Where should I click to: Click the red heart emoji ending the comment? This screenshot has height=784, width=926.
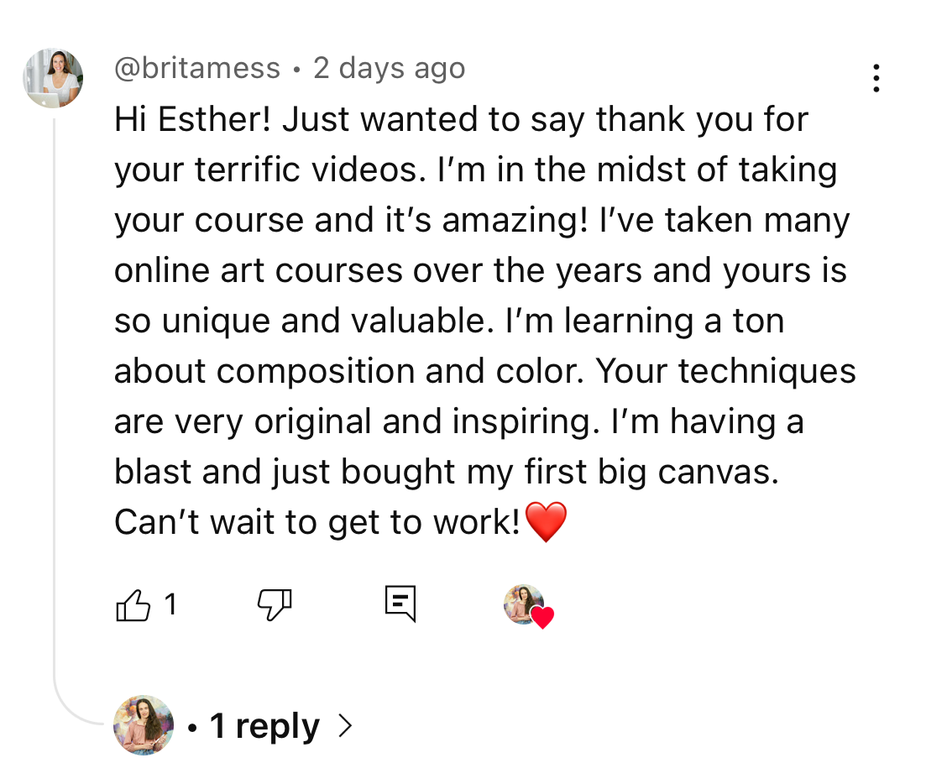[546, 522]
